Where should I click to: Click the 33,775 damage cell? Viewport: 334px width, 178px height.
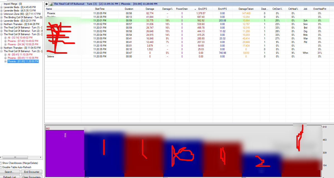(x=150, y=20)
